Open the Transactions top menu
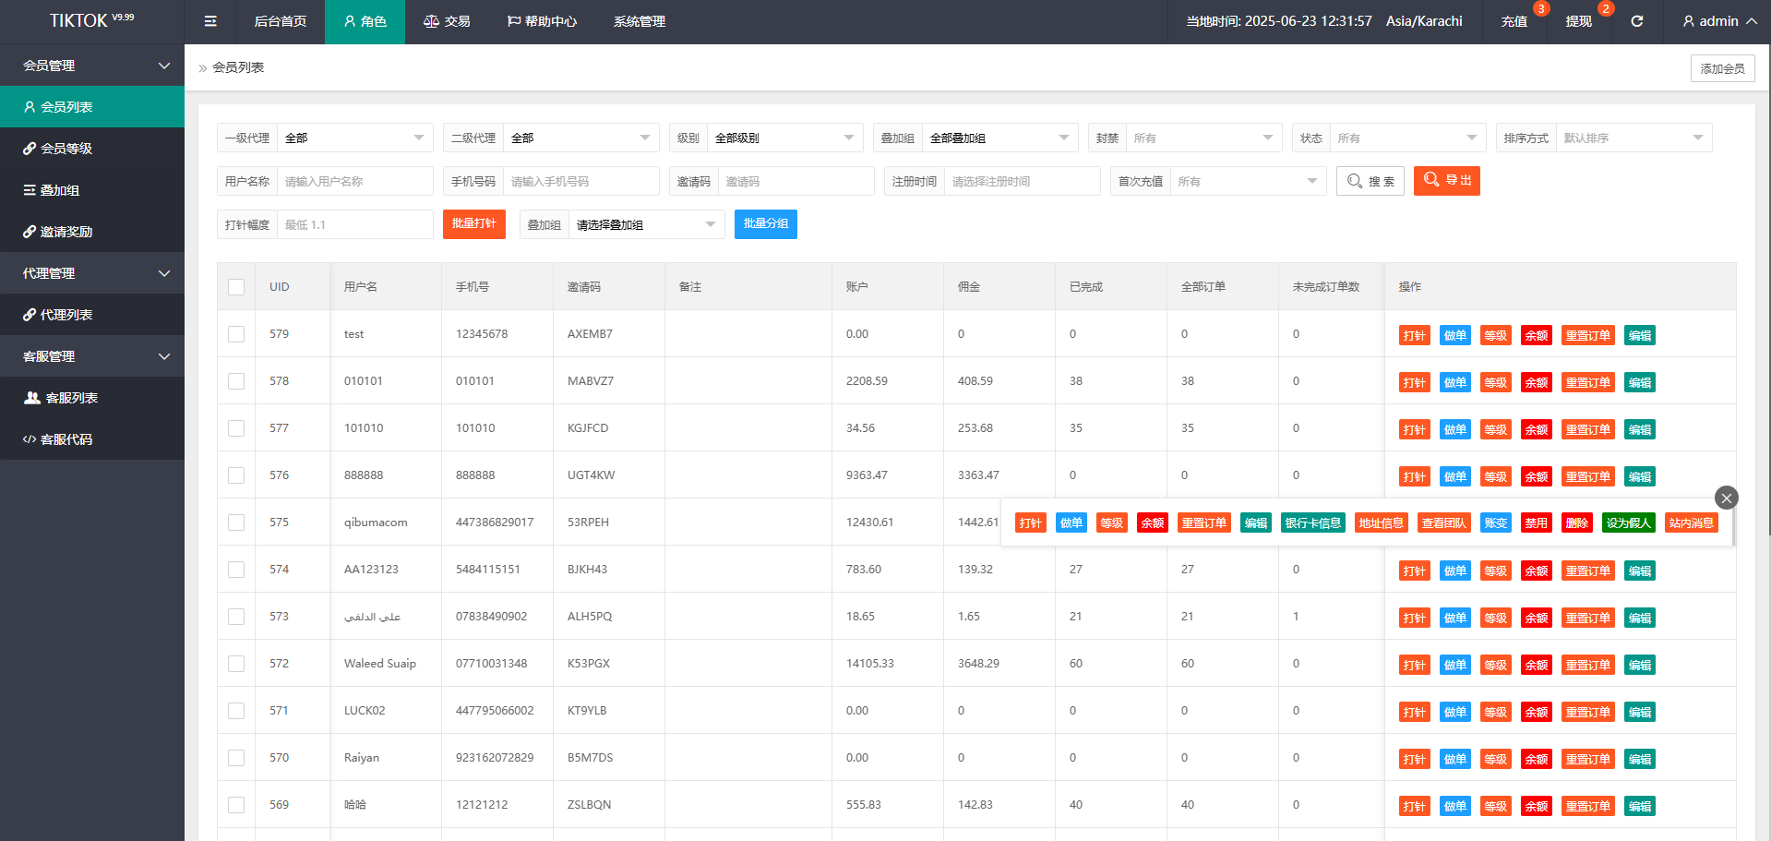The width and height of the screenshot is (1771, 841). click(x=447, y=21)
